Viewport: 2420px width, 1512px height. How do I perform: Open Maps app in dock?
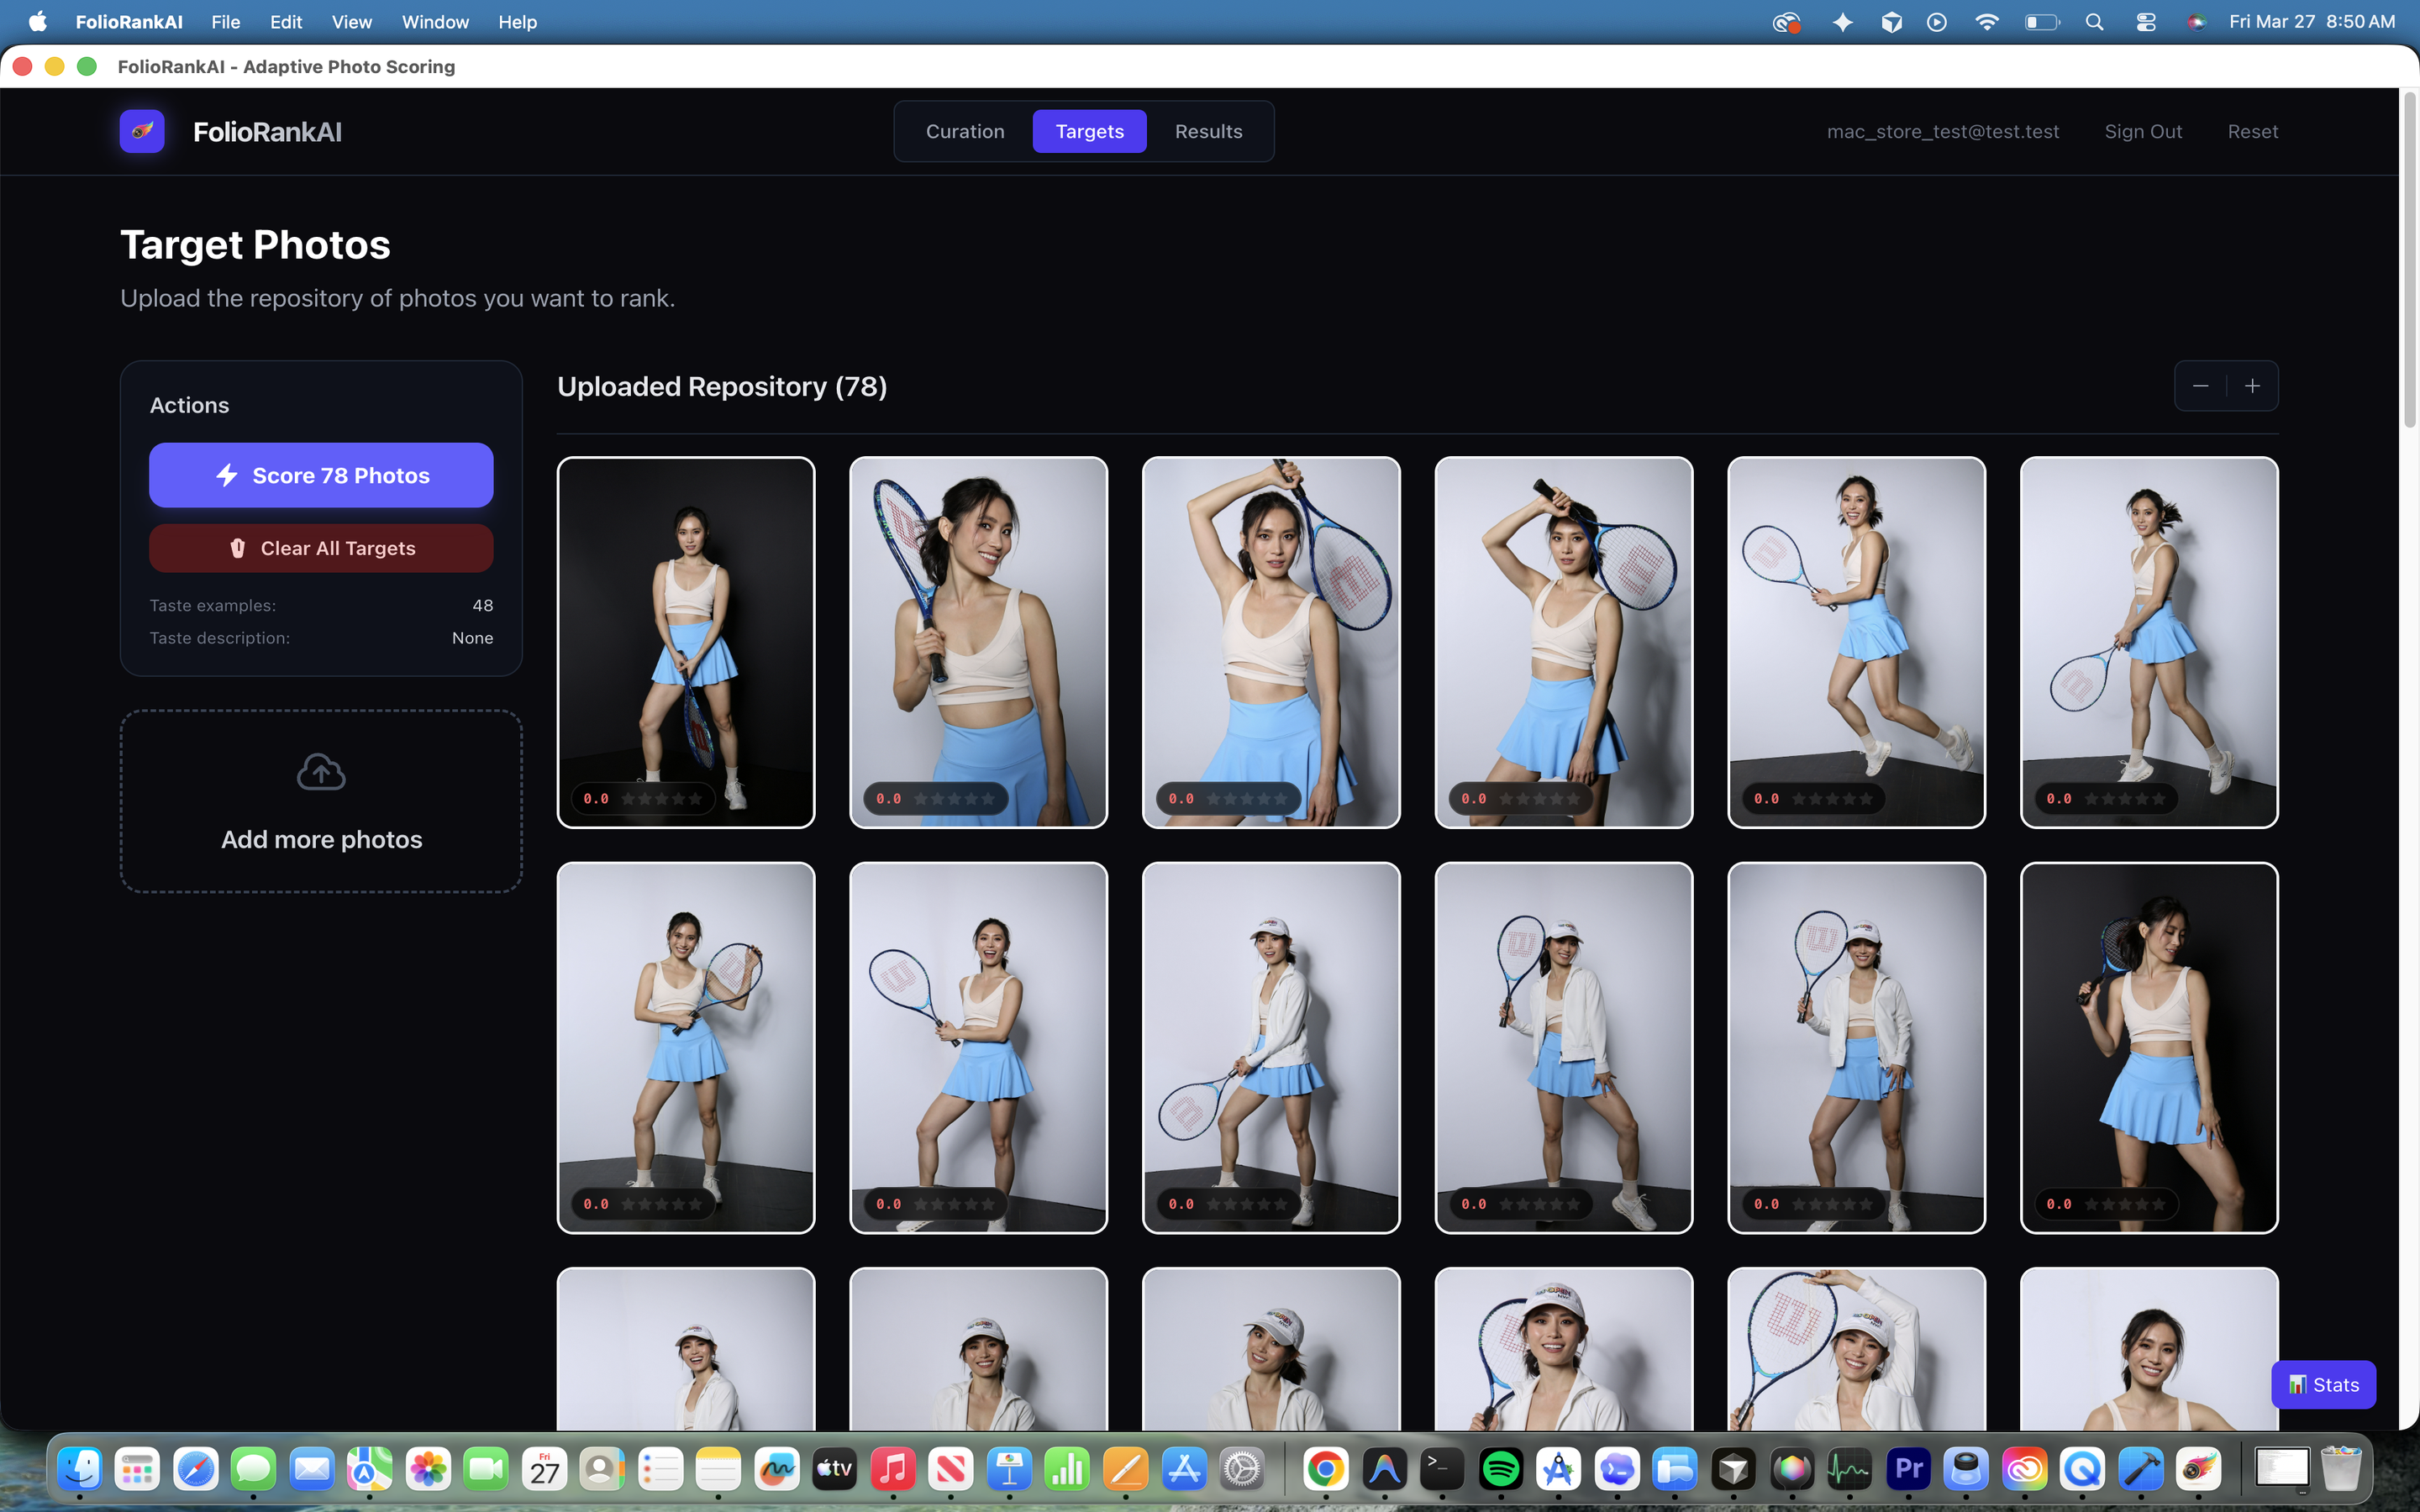tap(370, 1469)
